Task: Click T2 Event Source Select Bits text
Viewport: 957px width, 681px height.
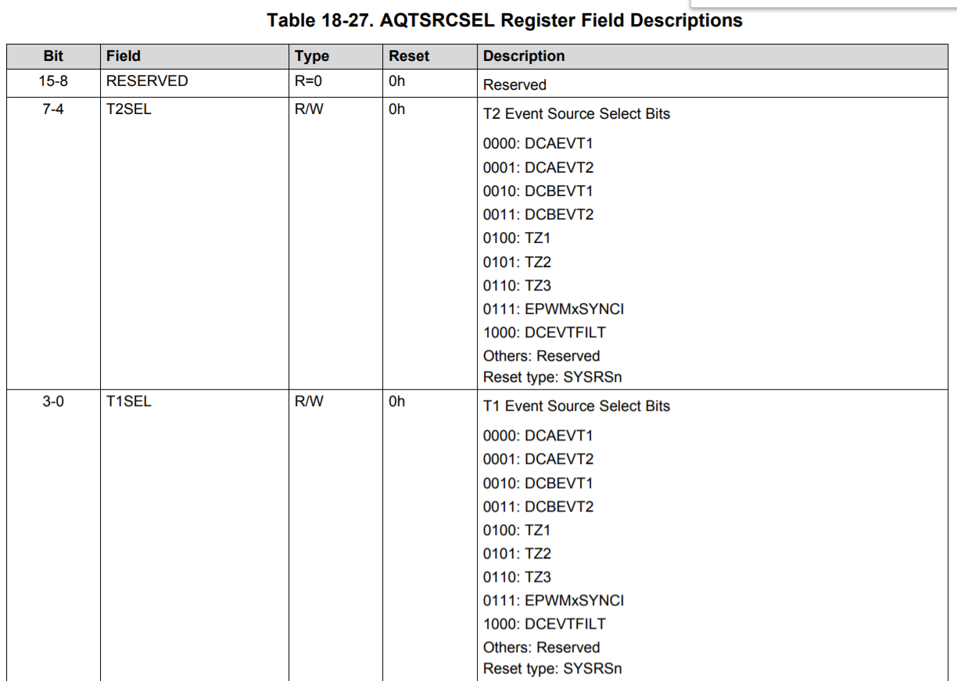Action: (576, 114)
